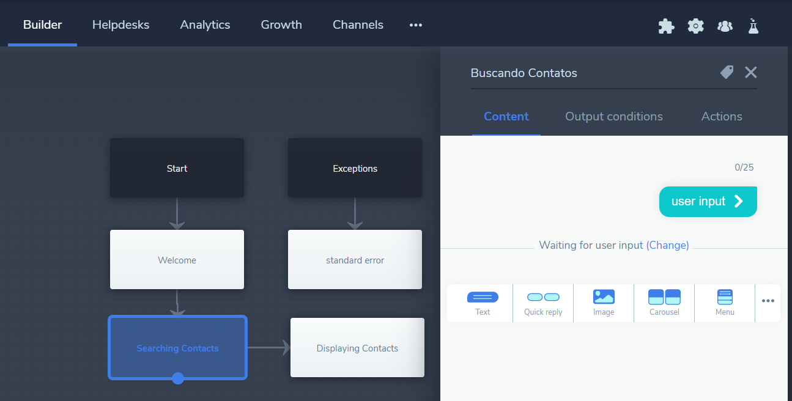Open the Channels menu
This screenshot has height=401, width=792.
tap(358, 25)
